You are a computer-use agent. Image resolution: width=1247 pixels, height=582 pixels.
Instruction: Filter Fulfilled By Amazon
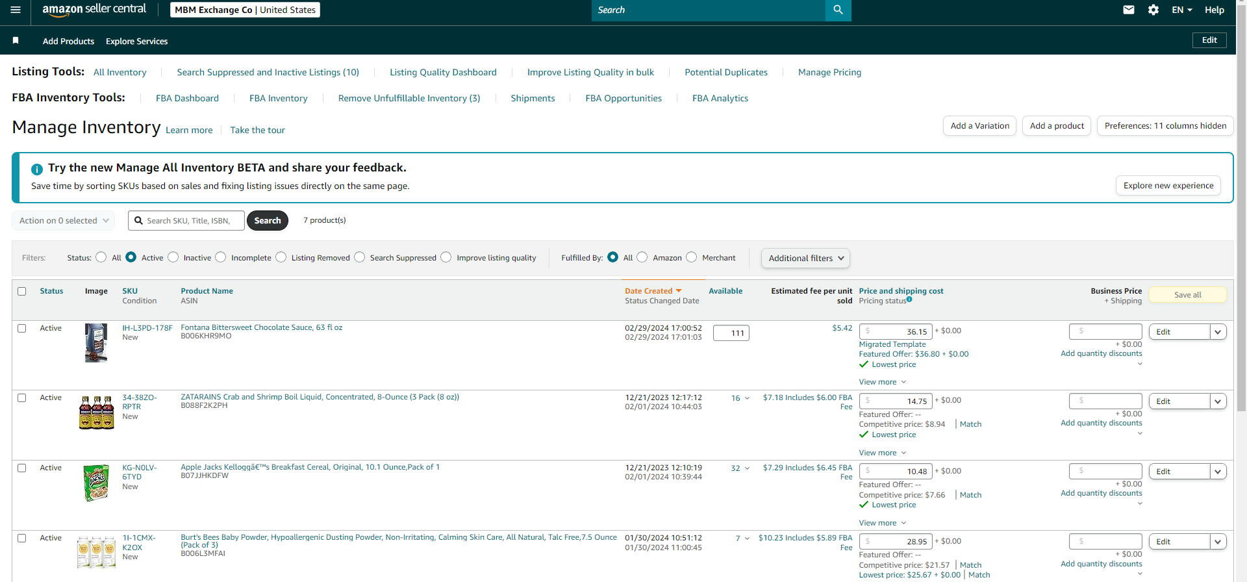642,257
